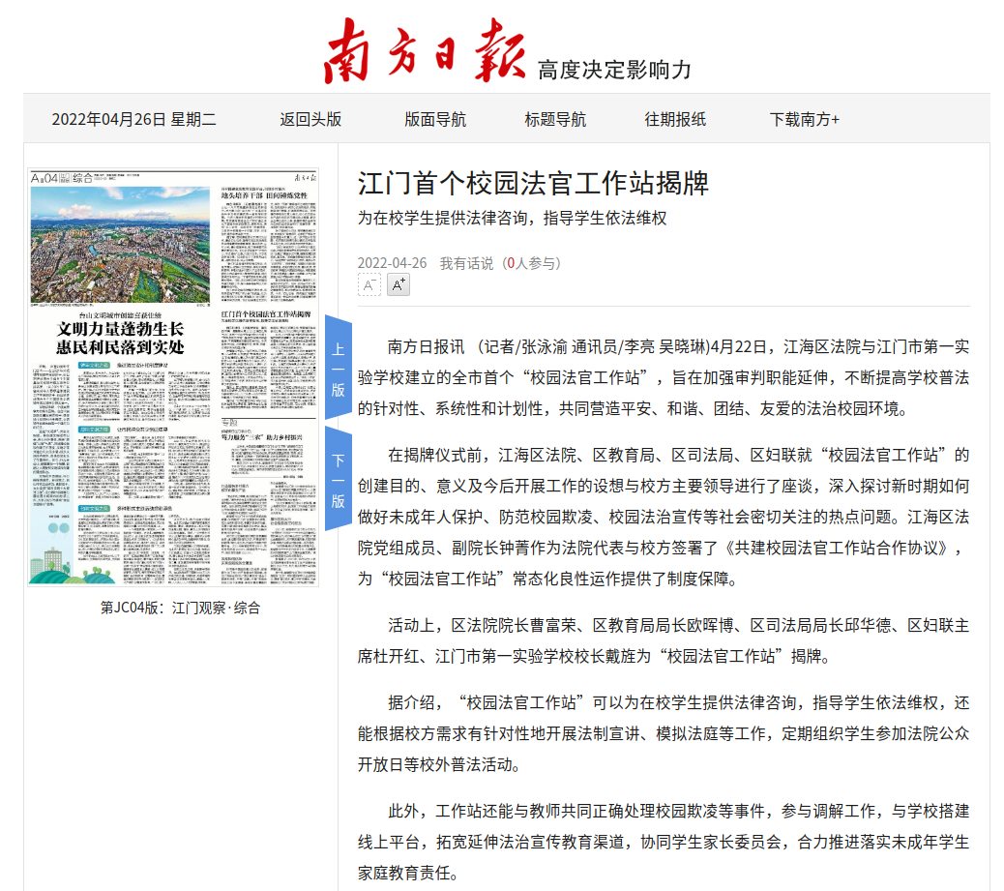Click the subtitle 为在校学生提供法律咨询
This screenshot has width=1004, height=891.
tap(442, 218)
